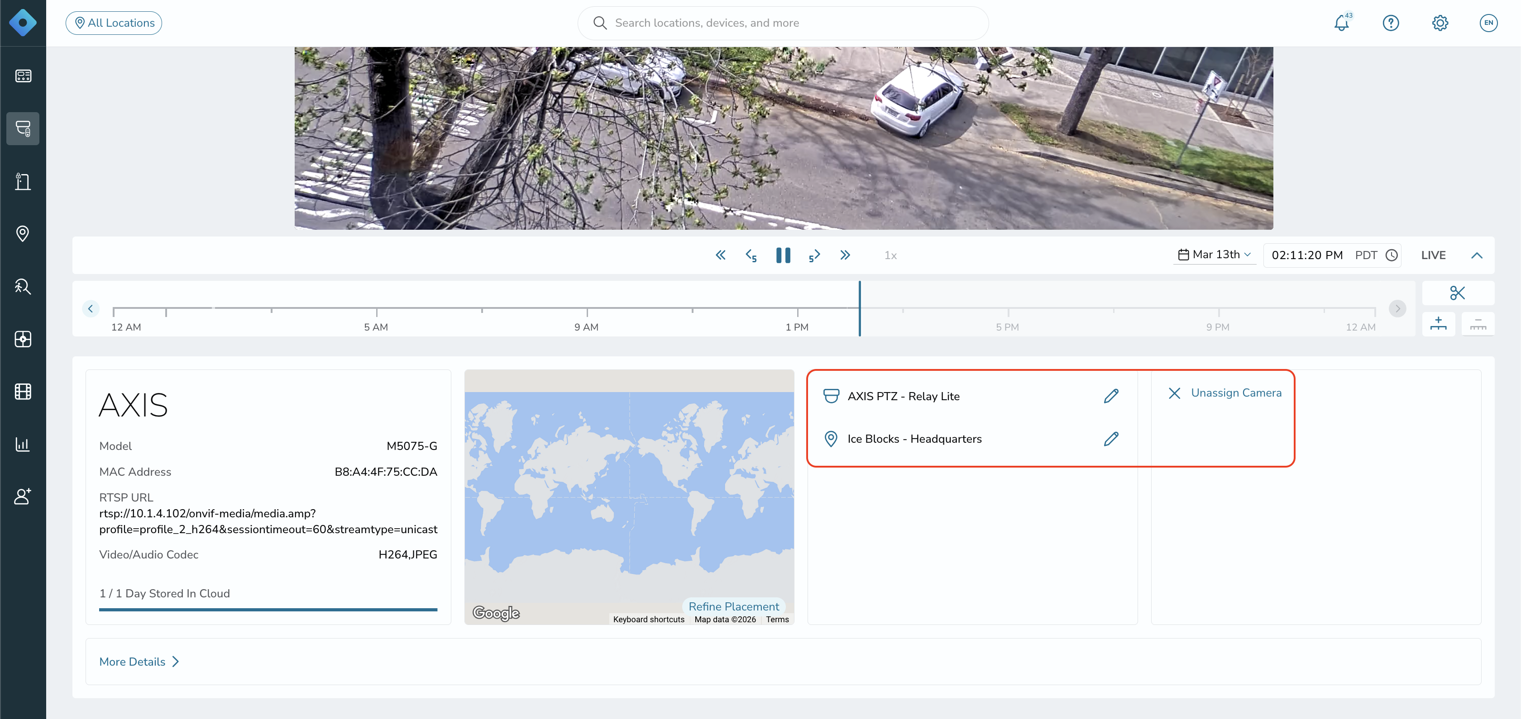Open the locations pin icon in sidebar
Image resolution: width=1521 pixels, height=719 pixels.
click(23, 234)
